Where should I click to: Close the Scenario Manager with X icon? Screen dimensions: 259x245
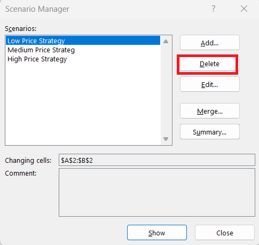coord(244,9)
